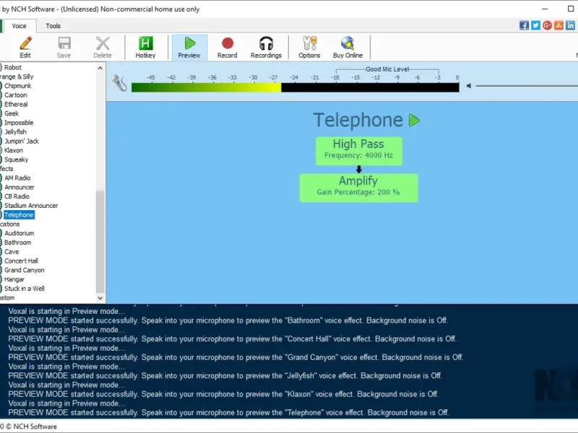Viewport: 578px width, 433px height.
Task: Select the Jellyfish voice
Action: (15, 132)
